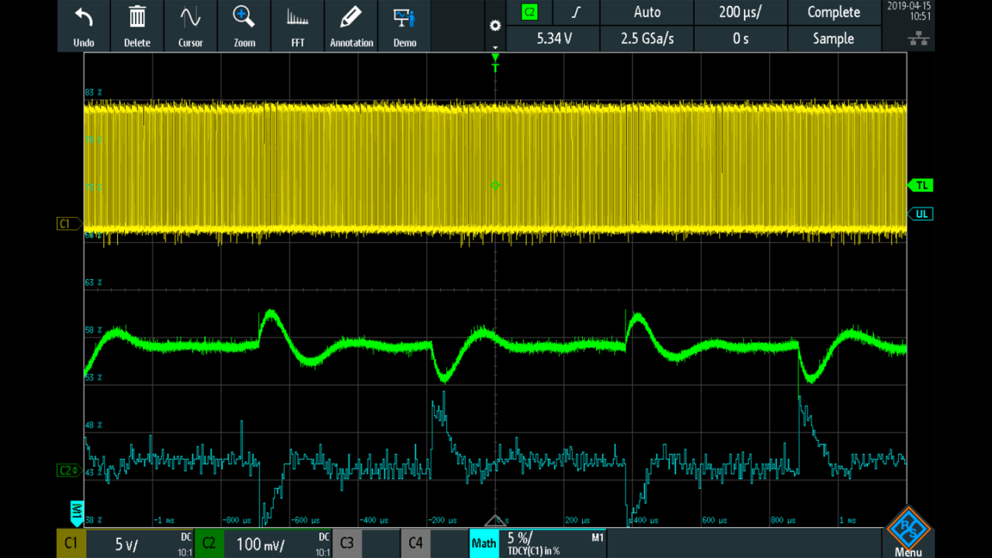This screenshot has width=992, height=558.
Task: Edit the 5.34 V trigger level
Action: pyautogui.click(x=553, y=39)
